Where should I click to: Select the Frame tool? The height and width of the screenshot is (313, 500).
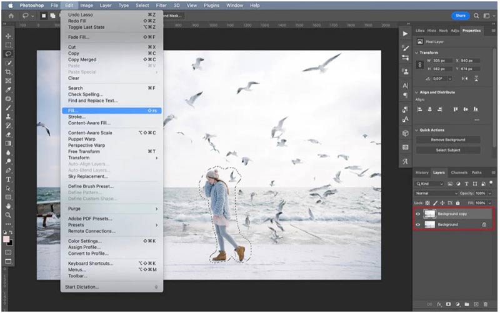pyautogui.click(x=8, y=81)
